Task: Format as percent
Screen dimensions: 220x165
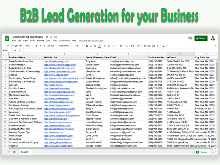Action: coord(40,46)
